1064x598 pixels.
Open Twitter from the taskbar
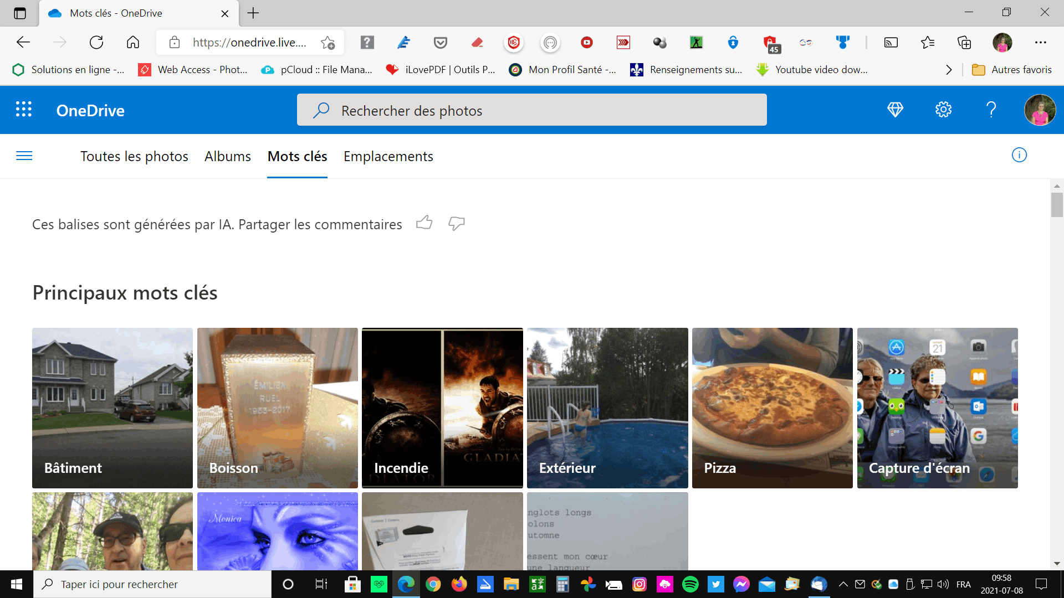[x=715, y=584]
